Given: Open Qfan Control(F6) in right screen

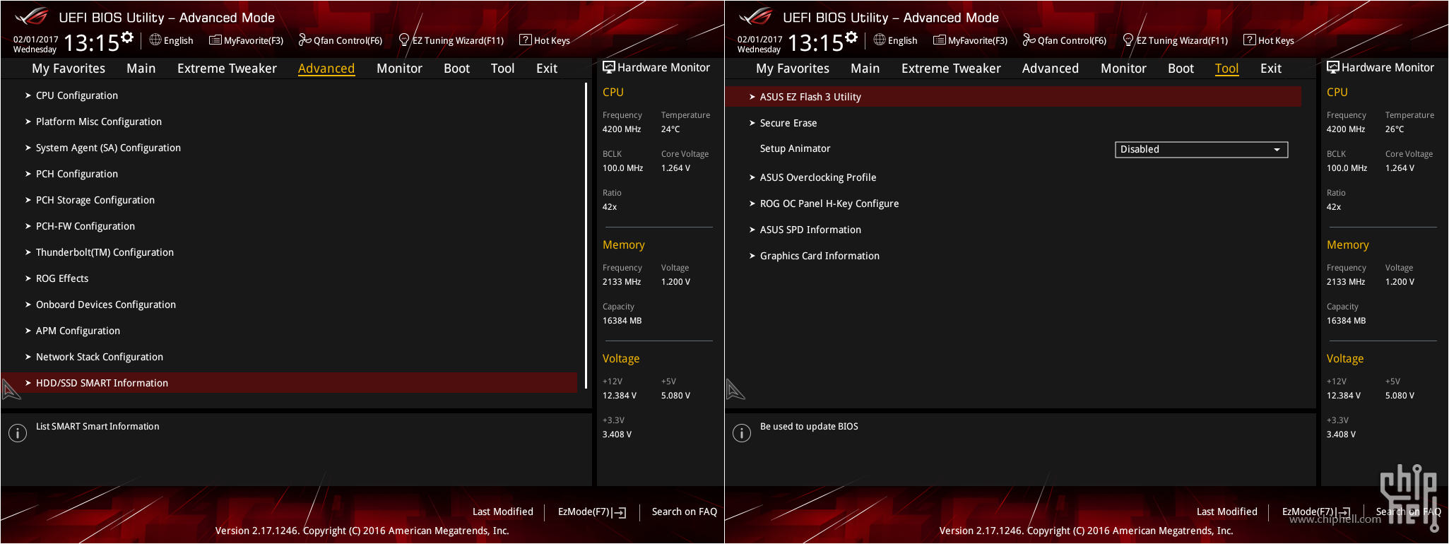Looking at the screenshot, I should 1065,40.
